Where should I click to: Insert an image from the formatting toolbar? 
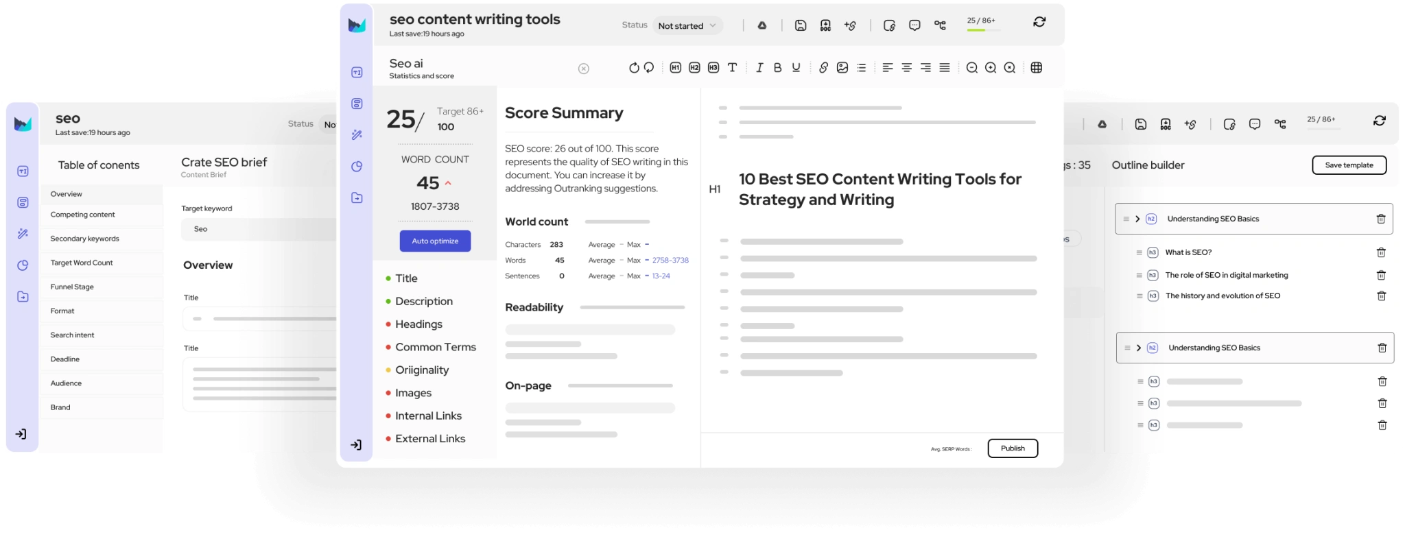(x=842, y=67)
